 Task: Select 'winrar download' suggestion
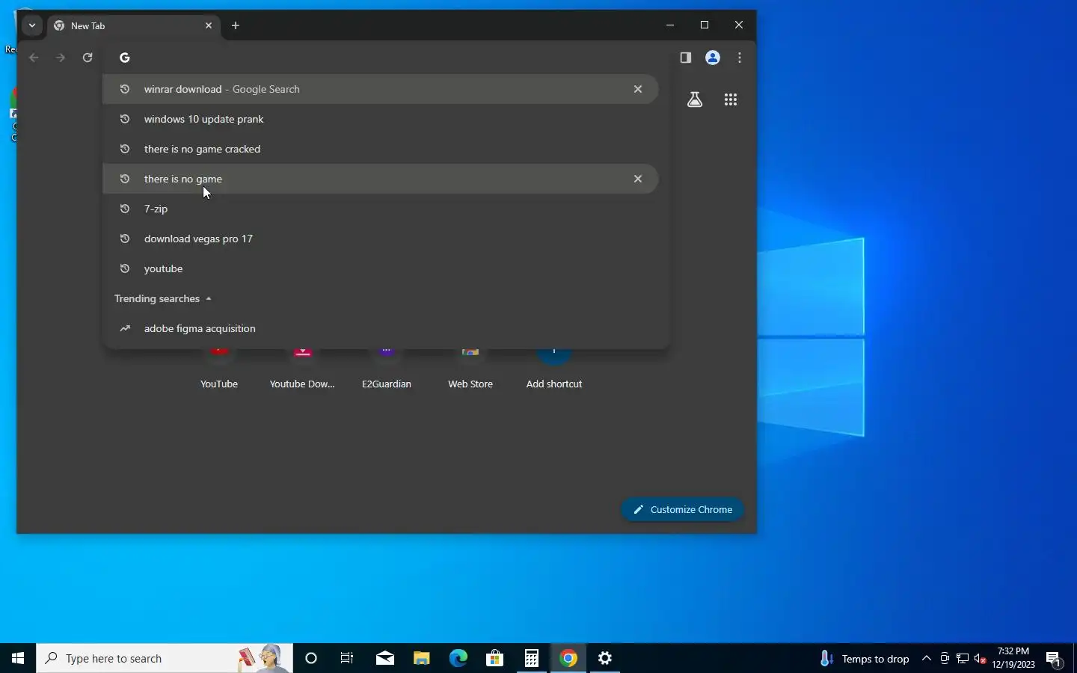380,89
